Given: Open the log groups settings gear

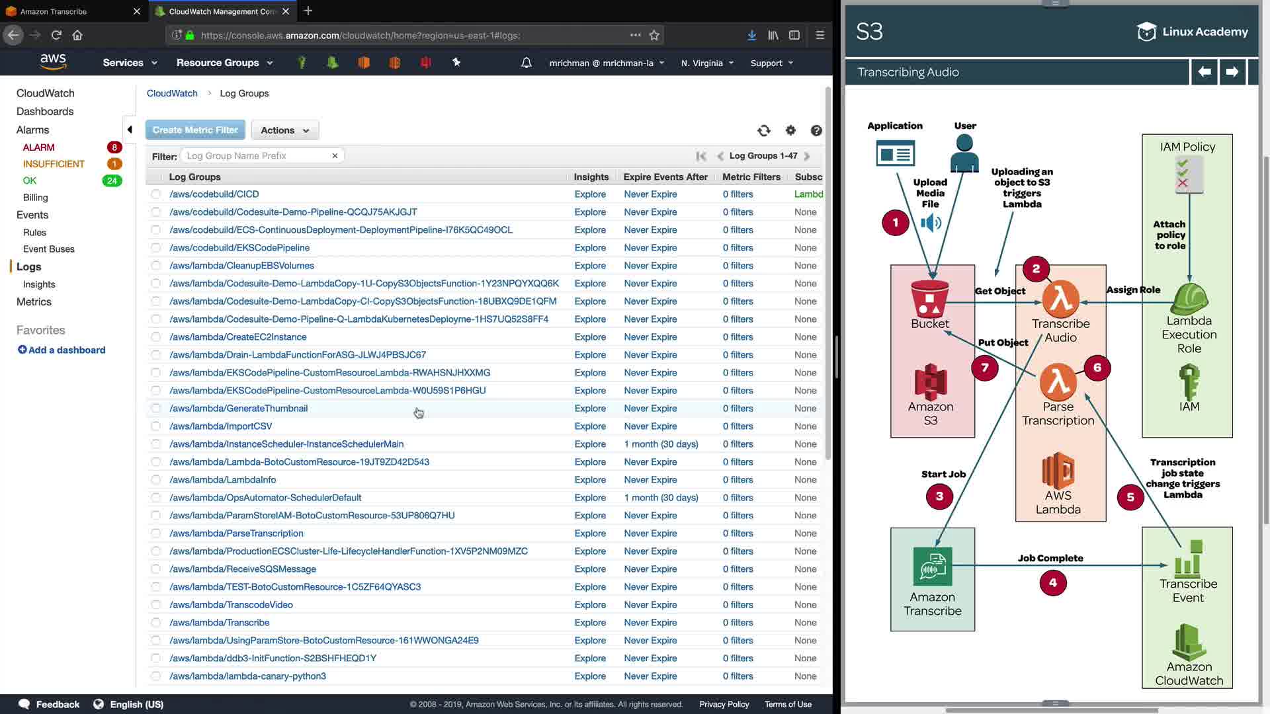Looking at the screenshot, I should (x=790, y=130).
